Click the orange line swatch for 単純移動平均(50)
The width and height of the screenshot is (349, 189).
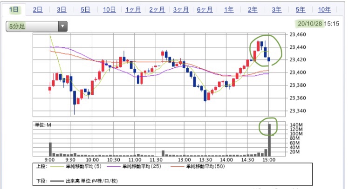coord(178,167)
